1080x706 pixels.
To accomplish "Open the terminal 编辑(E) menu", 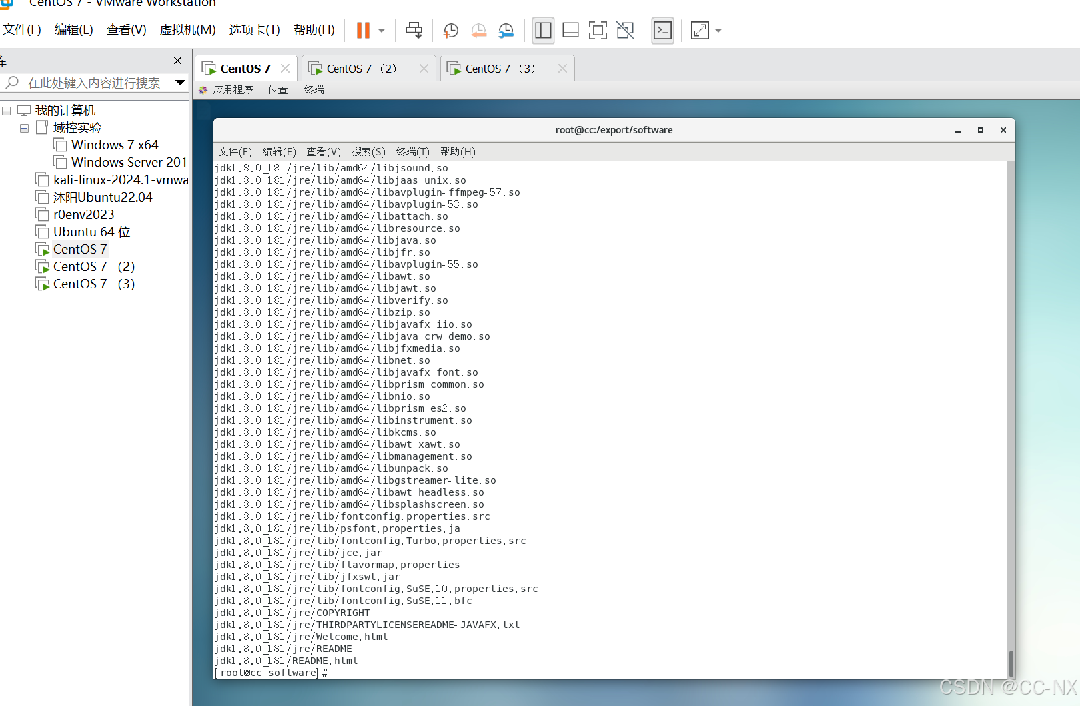I will click(280, 151).
